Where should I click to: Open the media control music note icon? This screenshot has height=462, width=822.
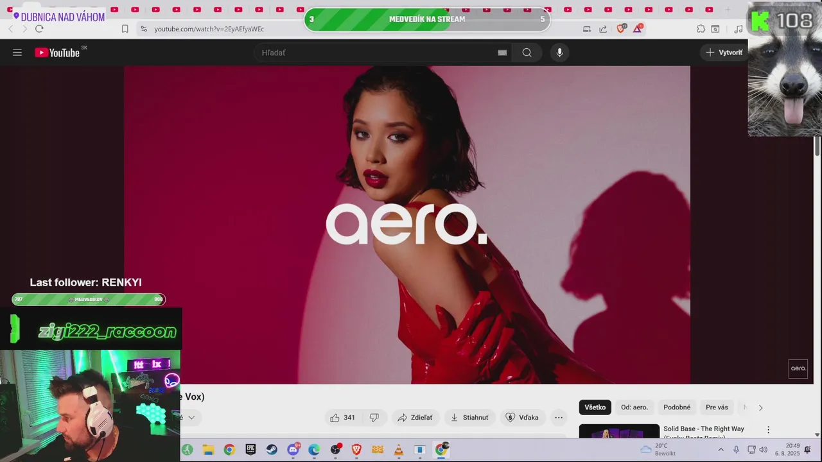click(x=739, y=29)
